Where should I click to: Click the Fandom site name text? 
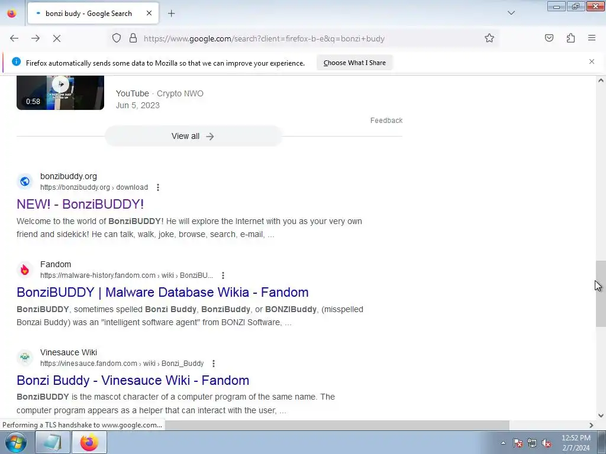tap(56, 264)
